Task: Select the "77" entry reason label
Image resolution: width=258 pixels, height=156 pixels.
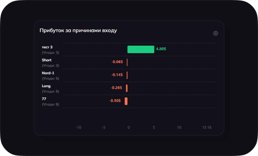Action: point(44,99)
